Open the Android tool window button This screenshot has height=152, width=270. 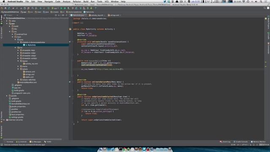coord(22,142)
